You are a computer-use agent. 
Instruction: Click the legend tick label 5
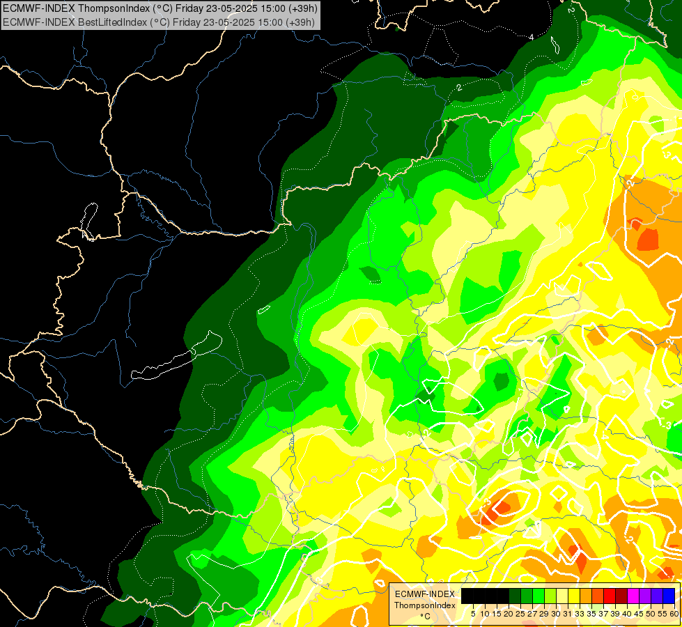coord(473,614)
